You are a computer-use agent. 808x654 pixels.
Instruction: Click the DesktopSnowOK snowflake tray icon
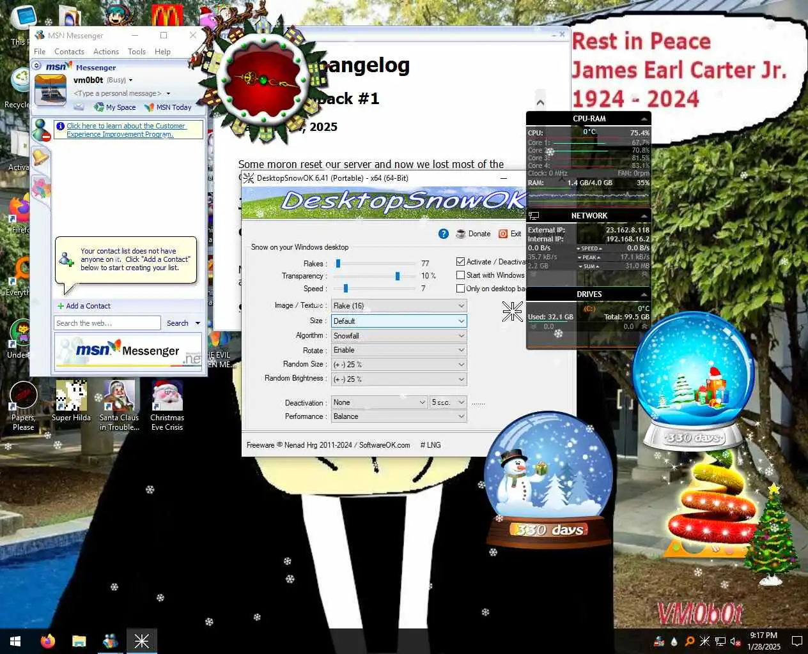[x=705, y=641]
